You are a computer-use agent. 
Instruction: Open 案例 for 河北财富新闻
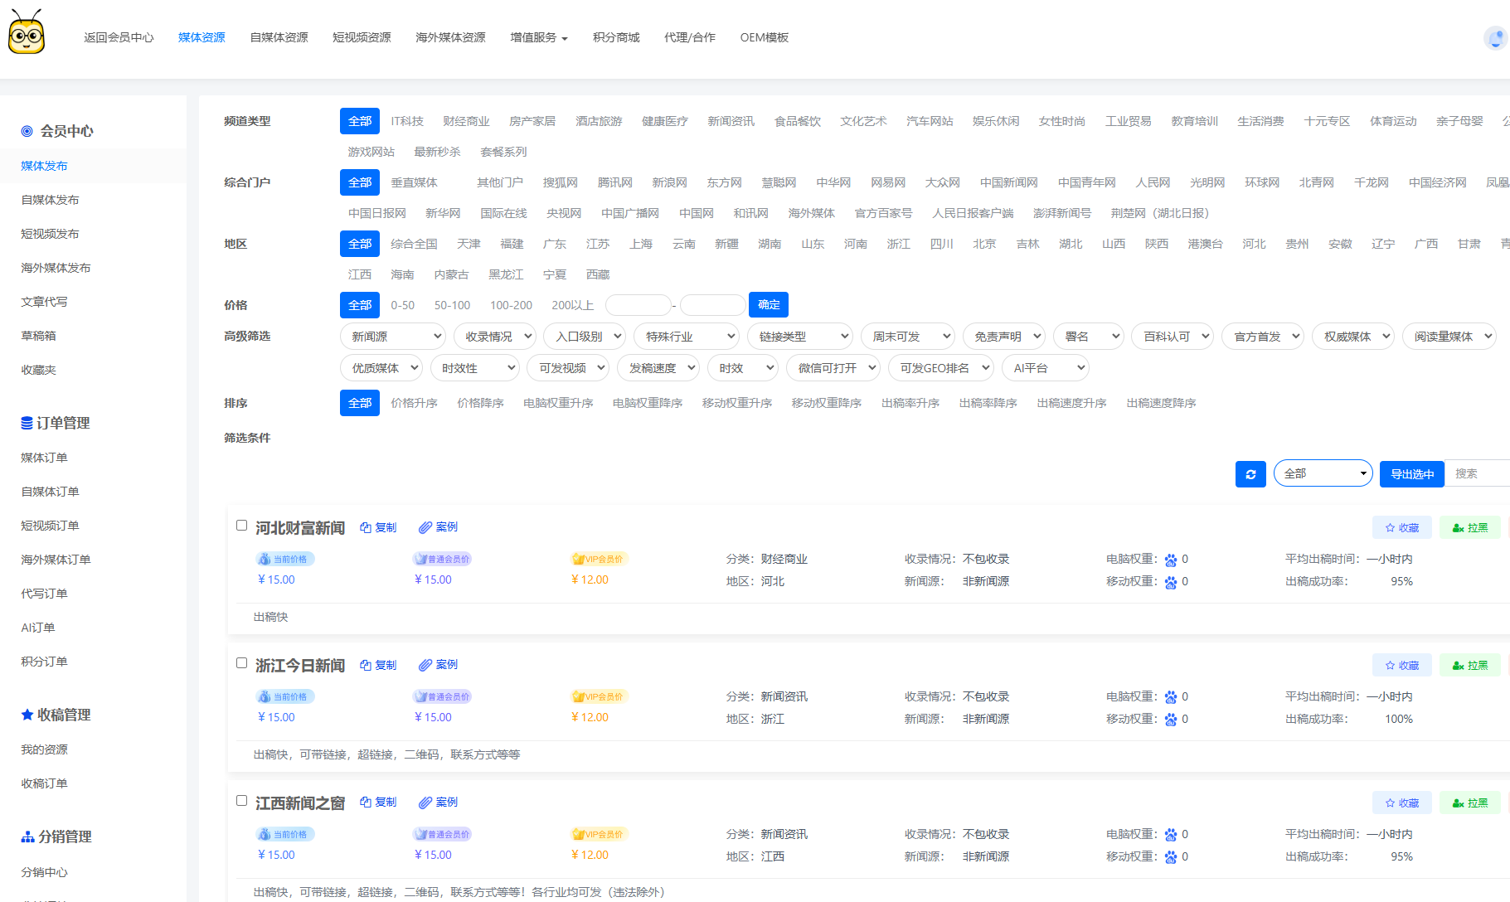click(438, 527)
